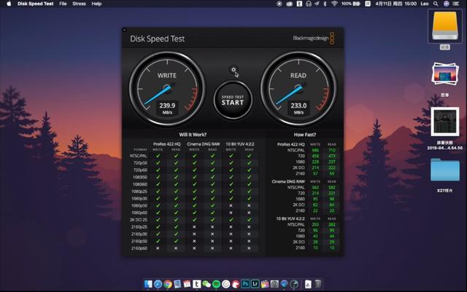This screenshot has width=467, height=292.
Task: Open the Trash in the Dock
Action: 318,284
